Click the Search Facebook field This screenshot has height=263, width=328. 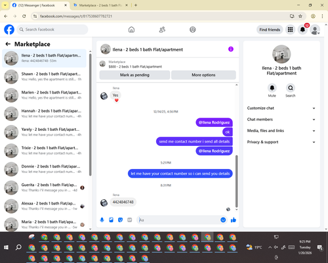[x=52, y=30]
